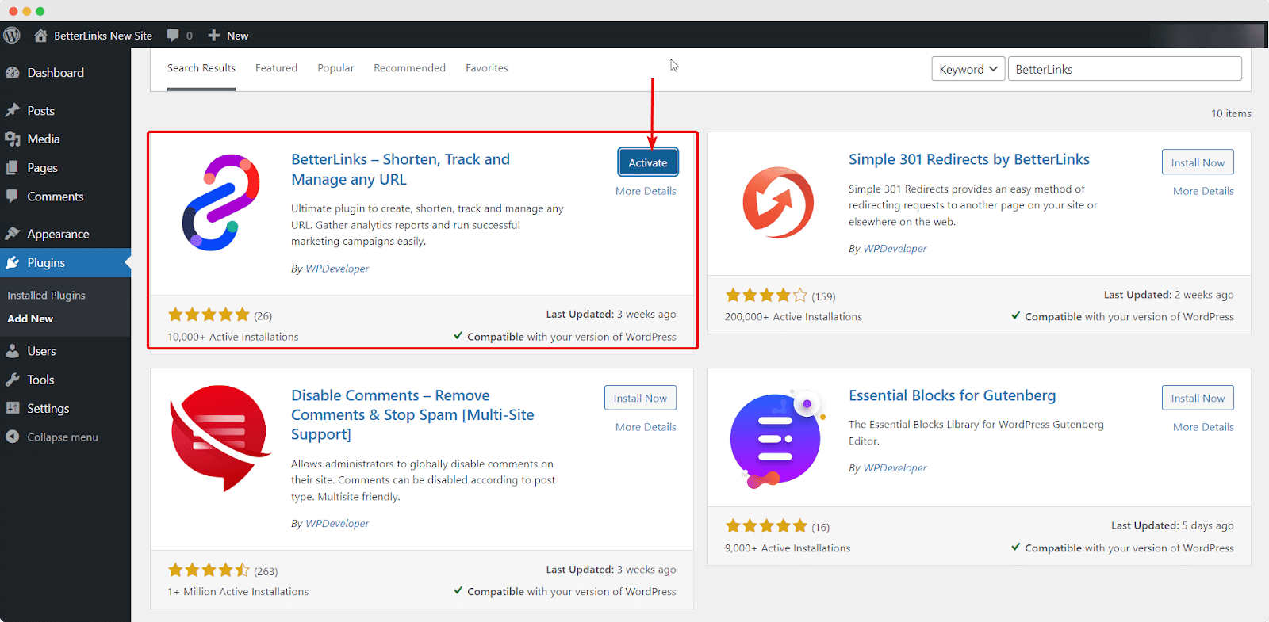
Task: Click the '10 items' count text
Action: (1231, 113)
